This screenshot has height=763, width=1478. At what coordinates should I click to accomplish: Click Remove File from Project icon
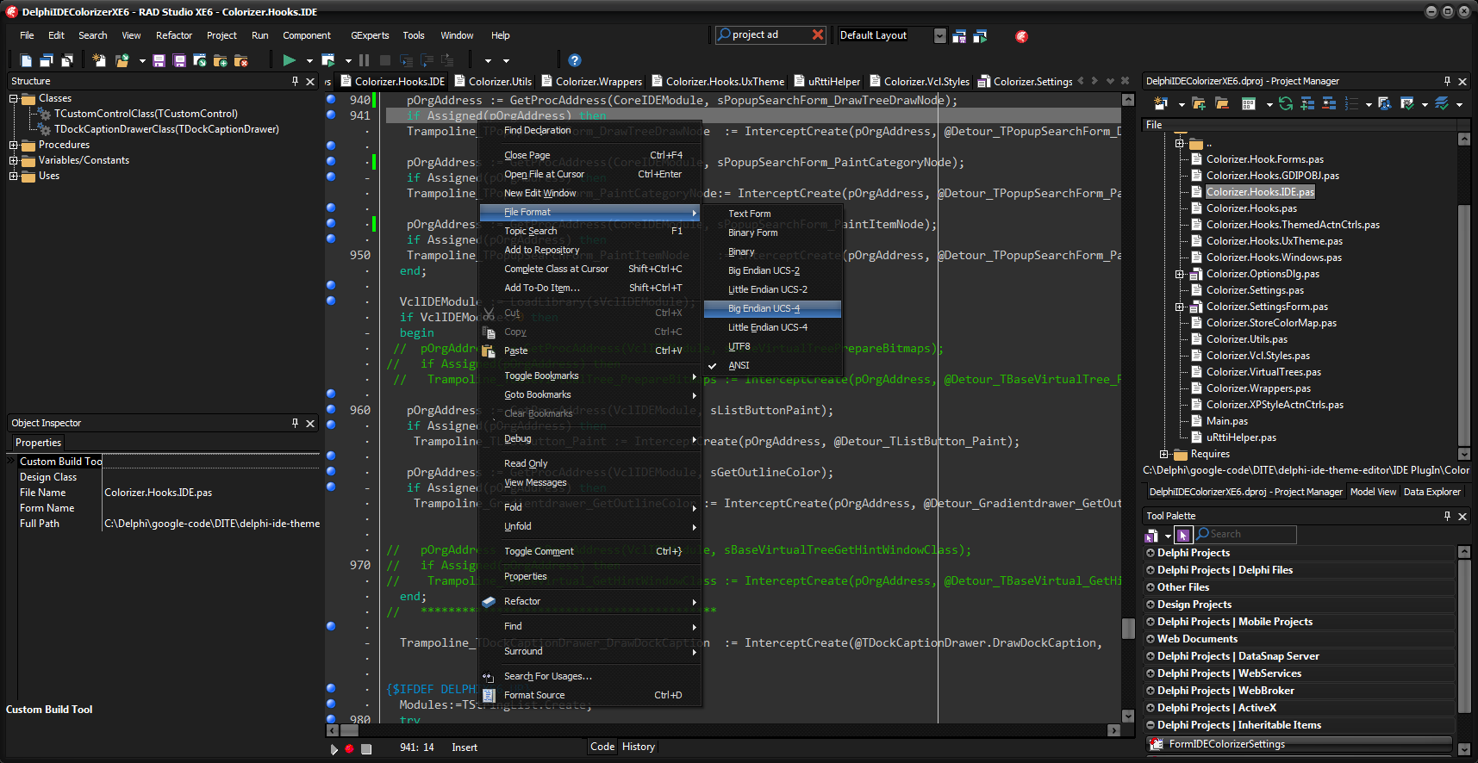tap(241, 60)
